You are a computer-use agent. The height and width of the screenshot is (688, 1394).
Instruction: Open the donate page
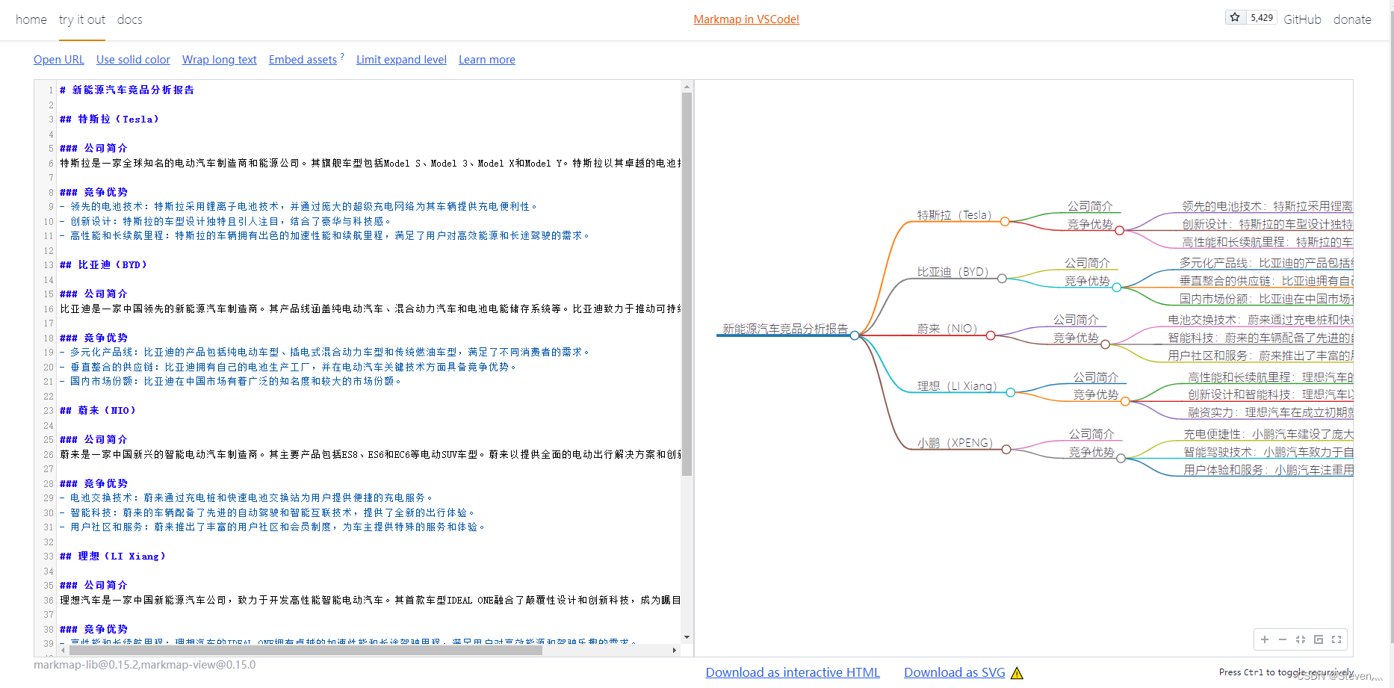point(1352,19)
